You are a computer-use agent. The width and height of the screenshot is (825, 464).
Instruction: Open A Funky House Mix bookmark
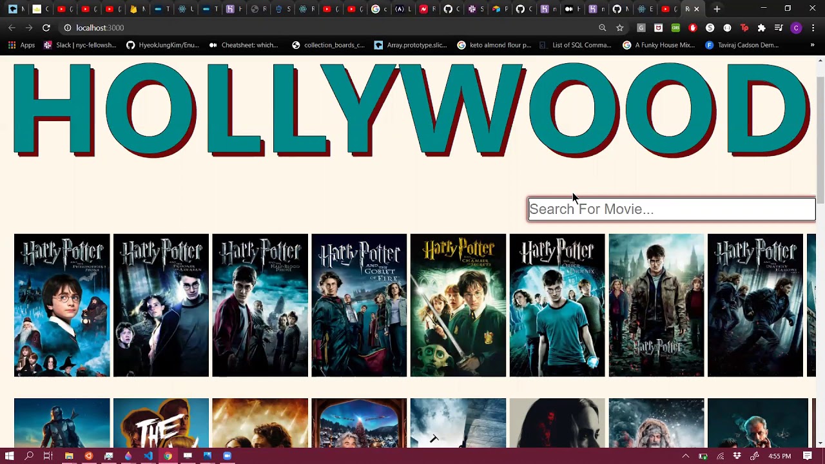click(x=659, y=45)
